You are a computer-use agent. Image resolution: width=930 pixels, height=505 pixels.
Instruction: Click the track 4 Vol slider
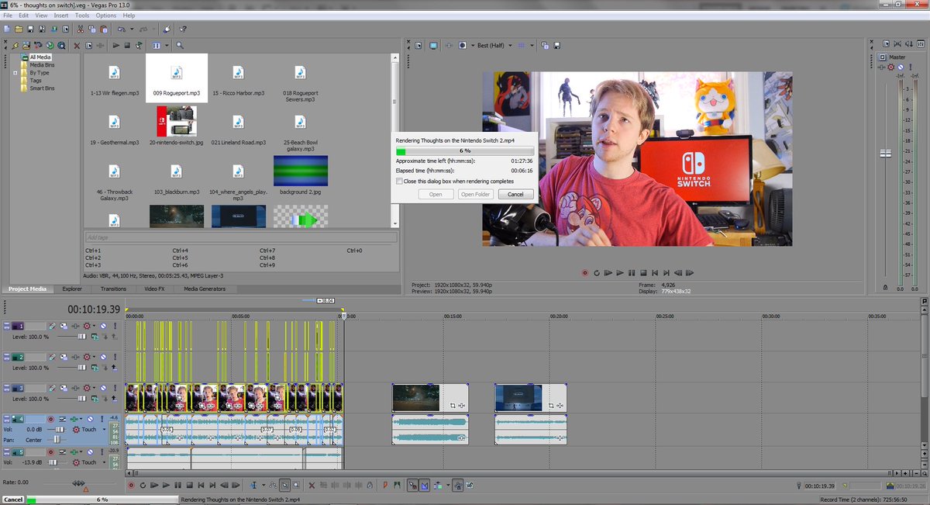(x=60, y=430)
